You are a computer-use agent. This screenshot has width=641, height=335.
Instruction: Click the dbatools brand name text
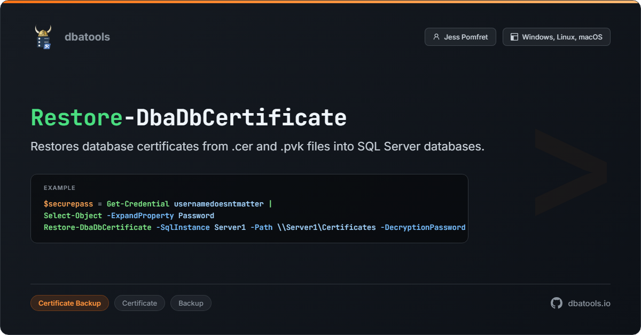coord(87,37)
